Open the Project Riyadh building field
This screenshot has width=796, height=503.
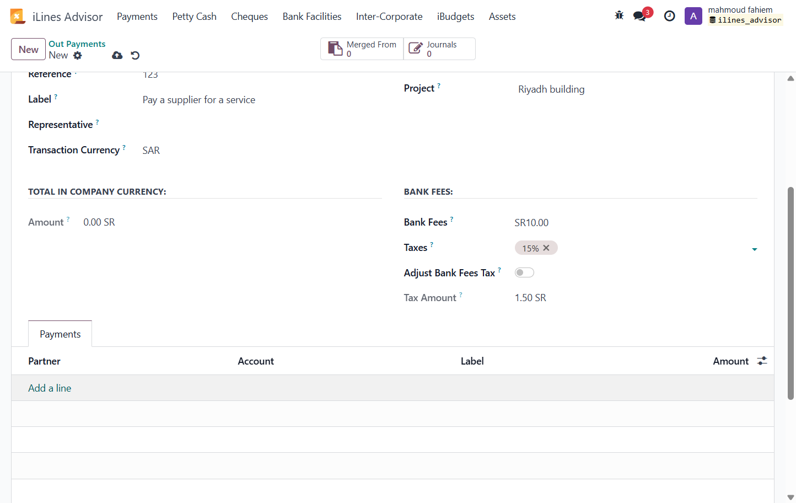[x=637, y=89]
